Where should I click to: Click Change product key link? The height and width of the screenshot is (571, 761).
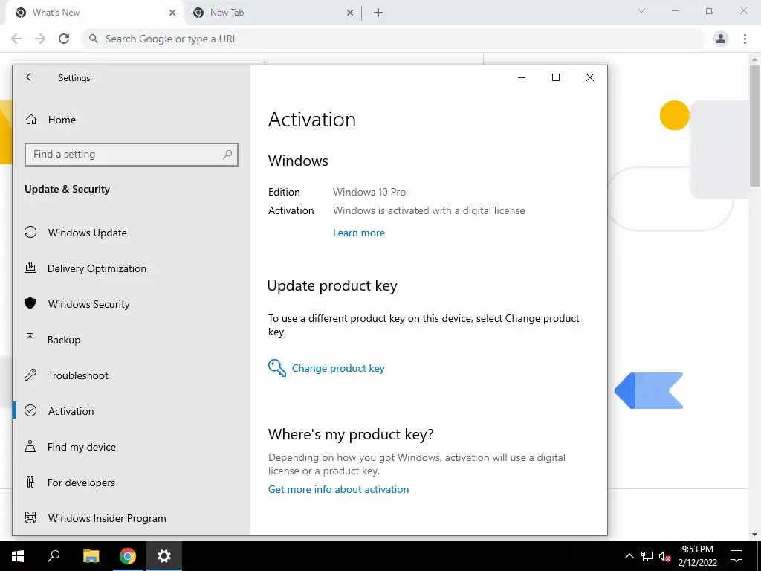338,368
